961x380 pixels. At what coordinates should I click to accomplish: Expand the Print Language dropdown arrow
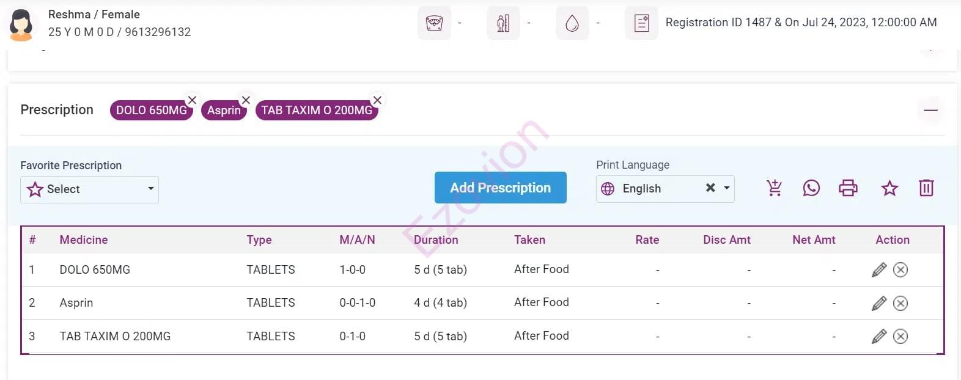point(727,188)
